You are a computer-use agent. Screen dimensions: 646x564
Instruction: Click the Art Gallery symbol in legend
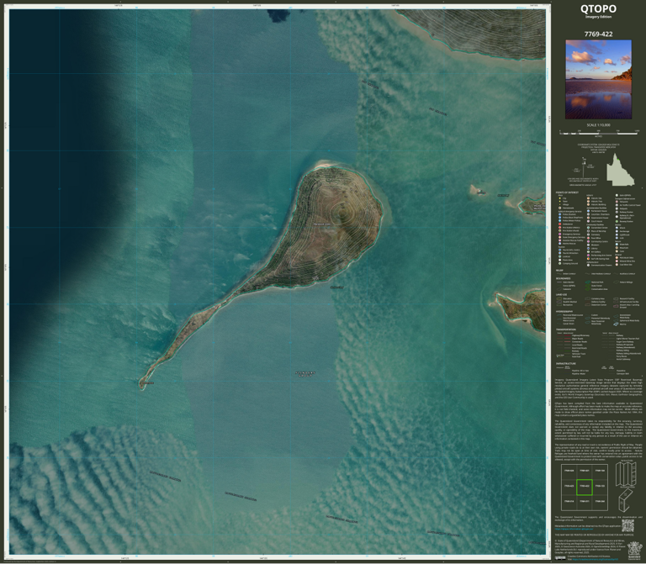(x=588, y=251)
